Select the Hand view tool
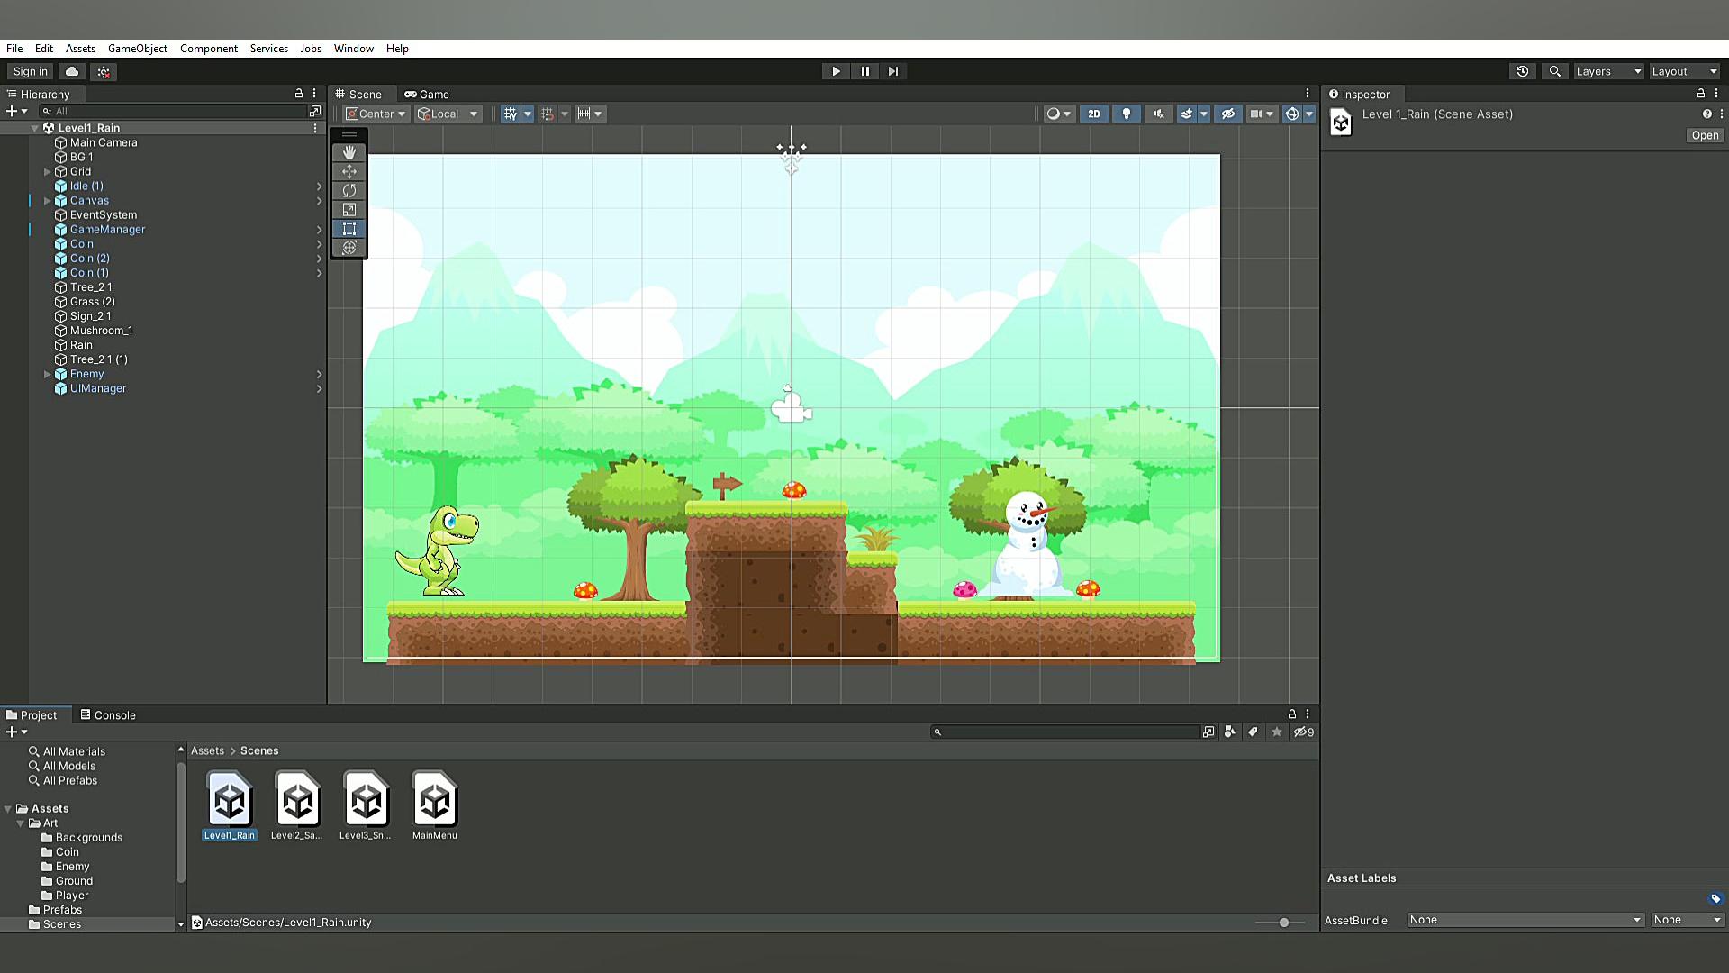 point(349,152)
